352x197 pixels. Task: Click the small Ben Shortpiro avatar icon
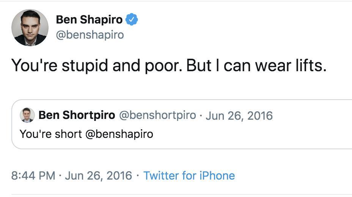tap(27, 115)
